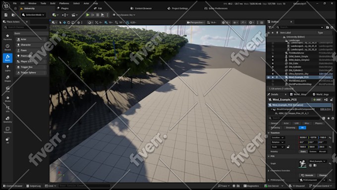Set Mobility to Static
This screenshot has width=337, height=190.
click(x=303, y=151)
